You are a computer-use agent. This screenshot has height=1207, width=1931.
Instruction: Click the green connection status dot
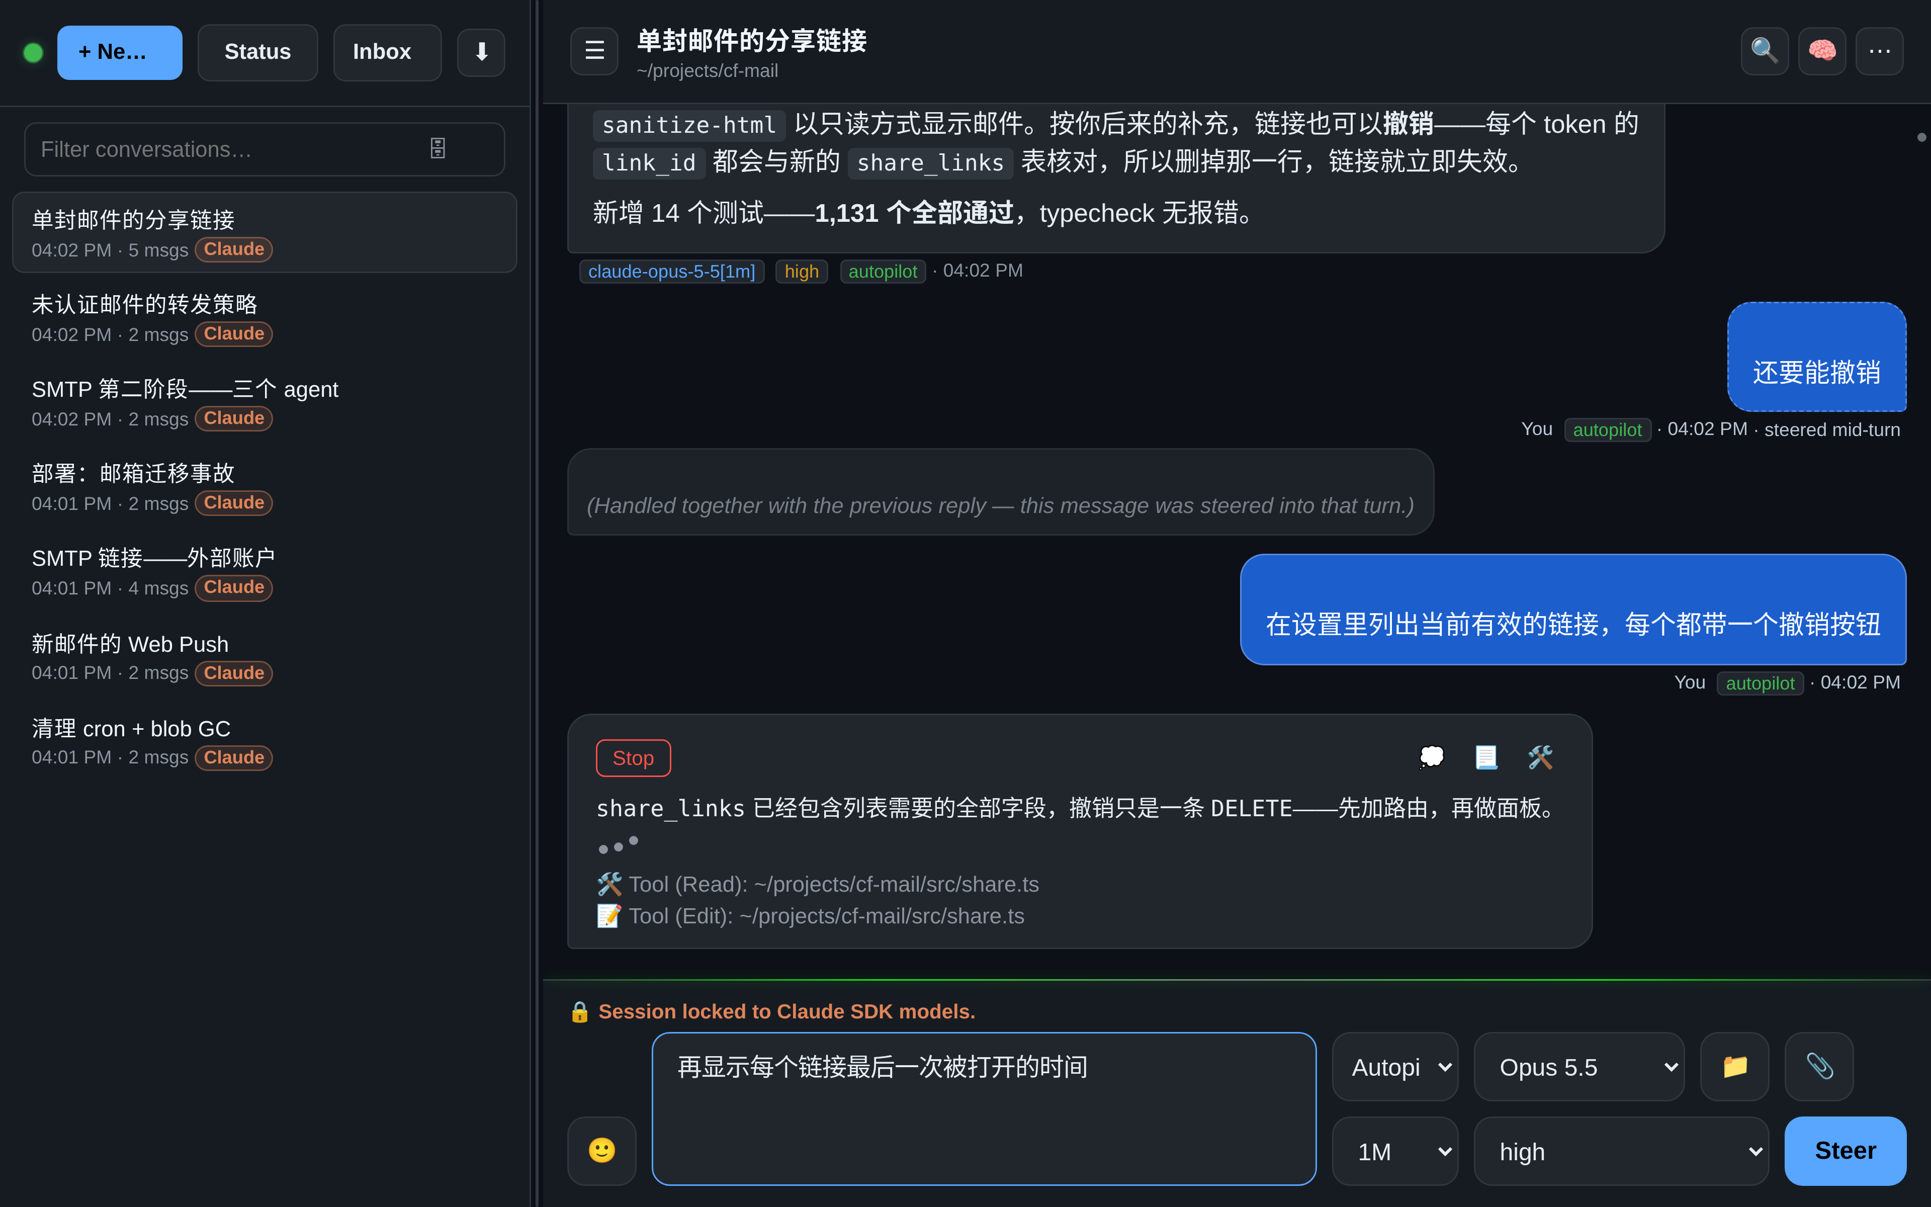coord(34,53)
